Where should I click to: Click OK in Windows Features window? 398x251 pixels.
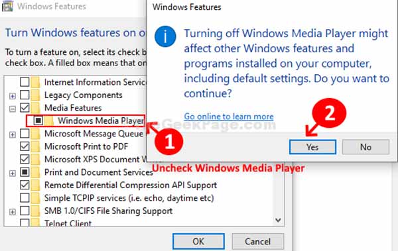point(198,241)
